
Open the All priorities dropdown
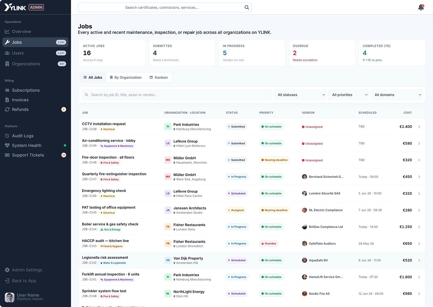[348, 95]
